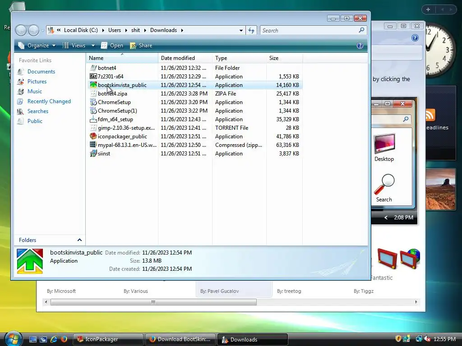Expand the shit breadcrumb arrow

[x=145, y=30]
